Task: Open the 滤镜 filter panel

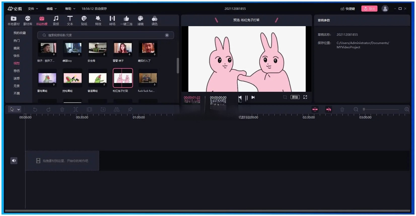Action: point(140,20)
